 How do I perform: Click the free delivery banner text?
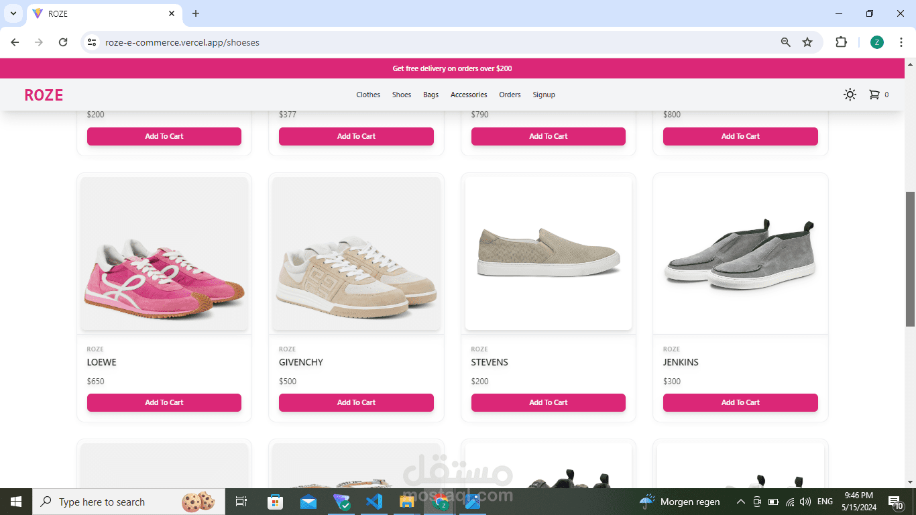(x=452, y=68)
